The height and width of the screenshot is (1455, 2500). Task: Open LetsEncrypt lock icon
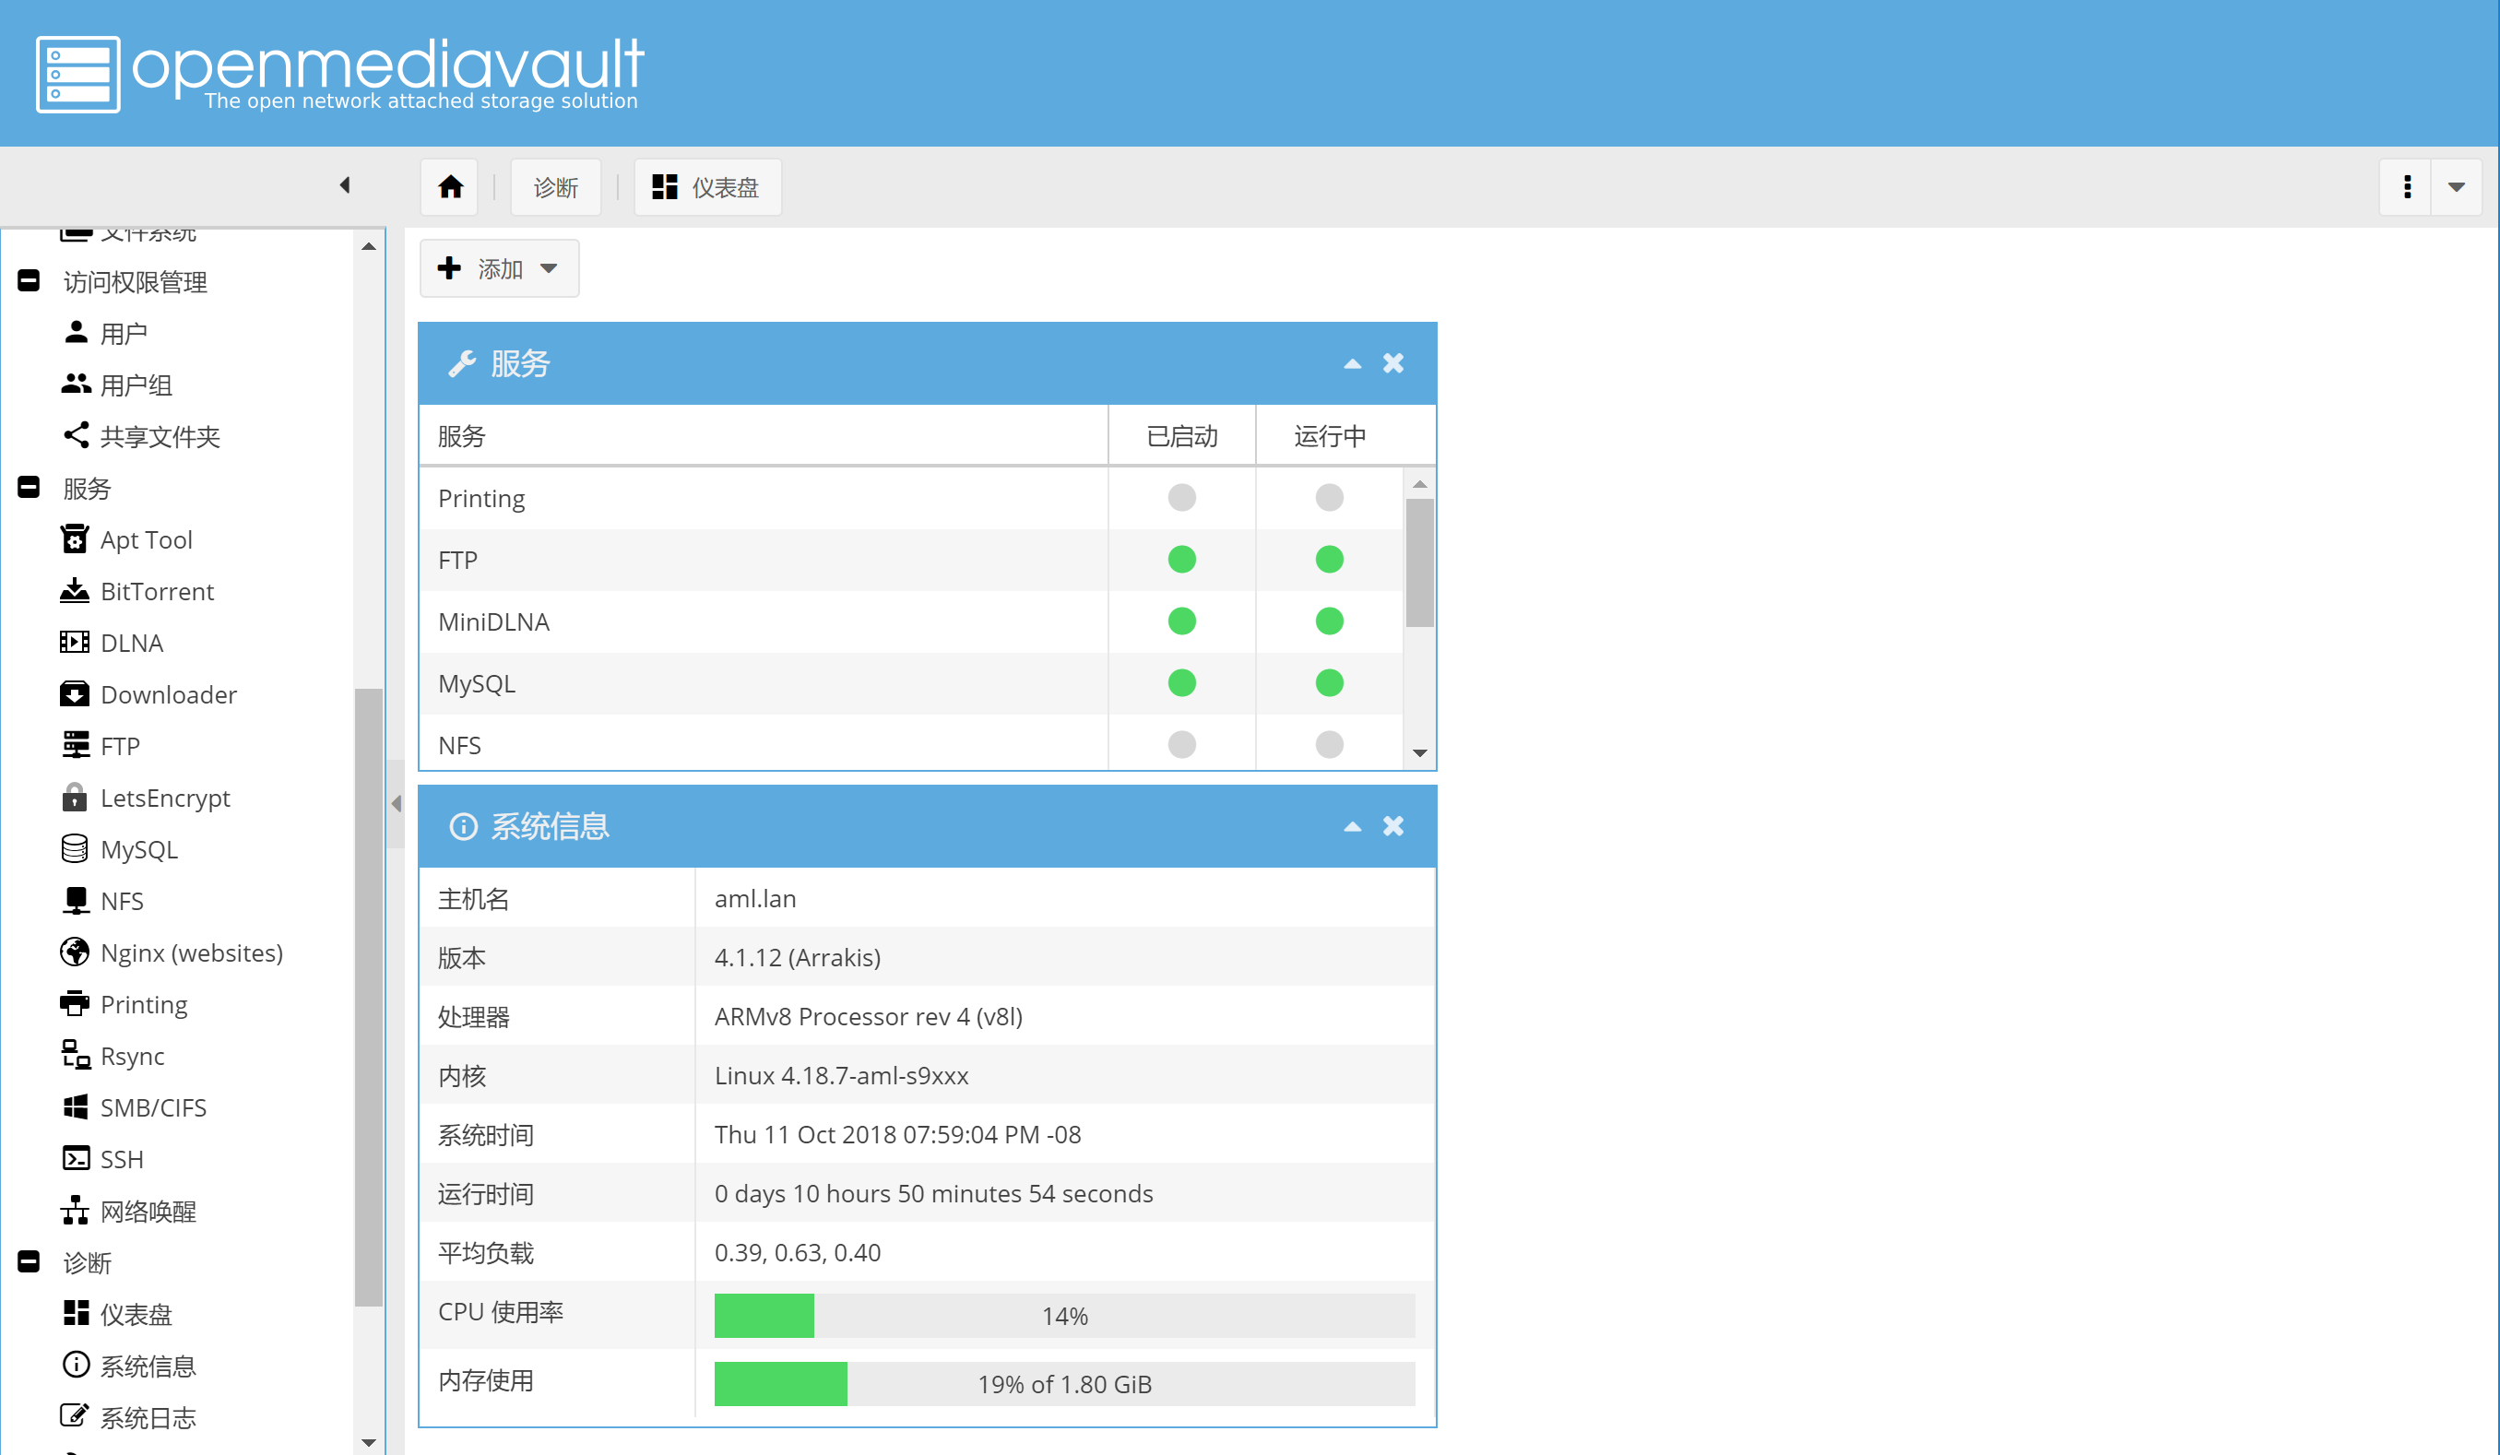click(75, 797)
